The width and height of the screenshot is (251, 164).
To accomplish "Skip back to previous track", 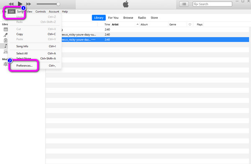I will (x=11, y=4).
